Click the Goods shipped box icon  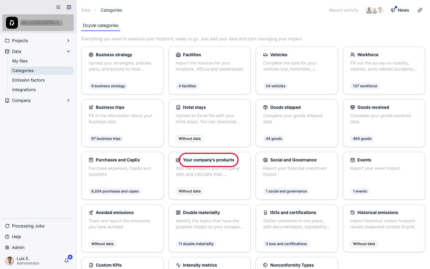coord(265,107)
